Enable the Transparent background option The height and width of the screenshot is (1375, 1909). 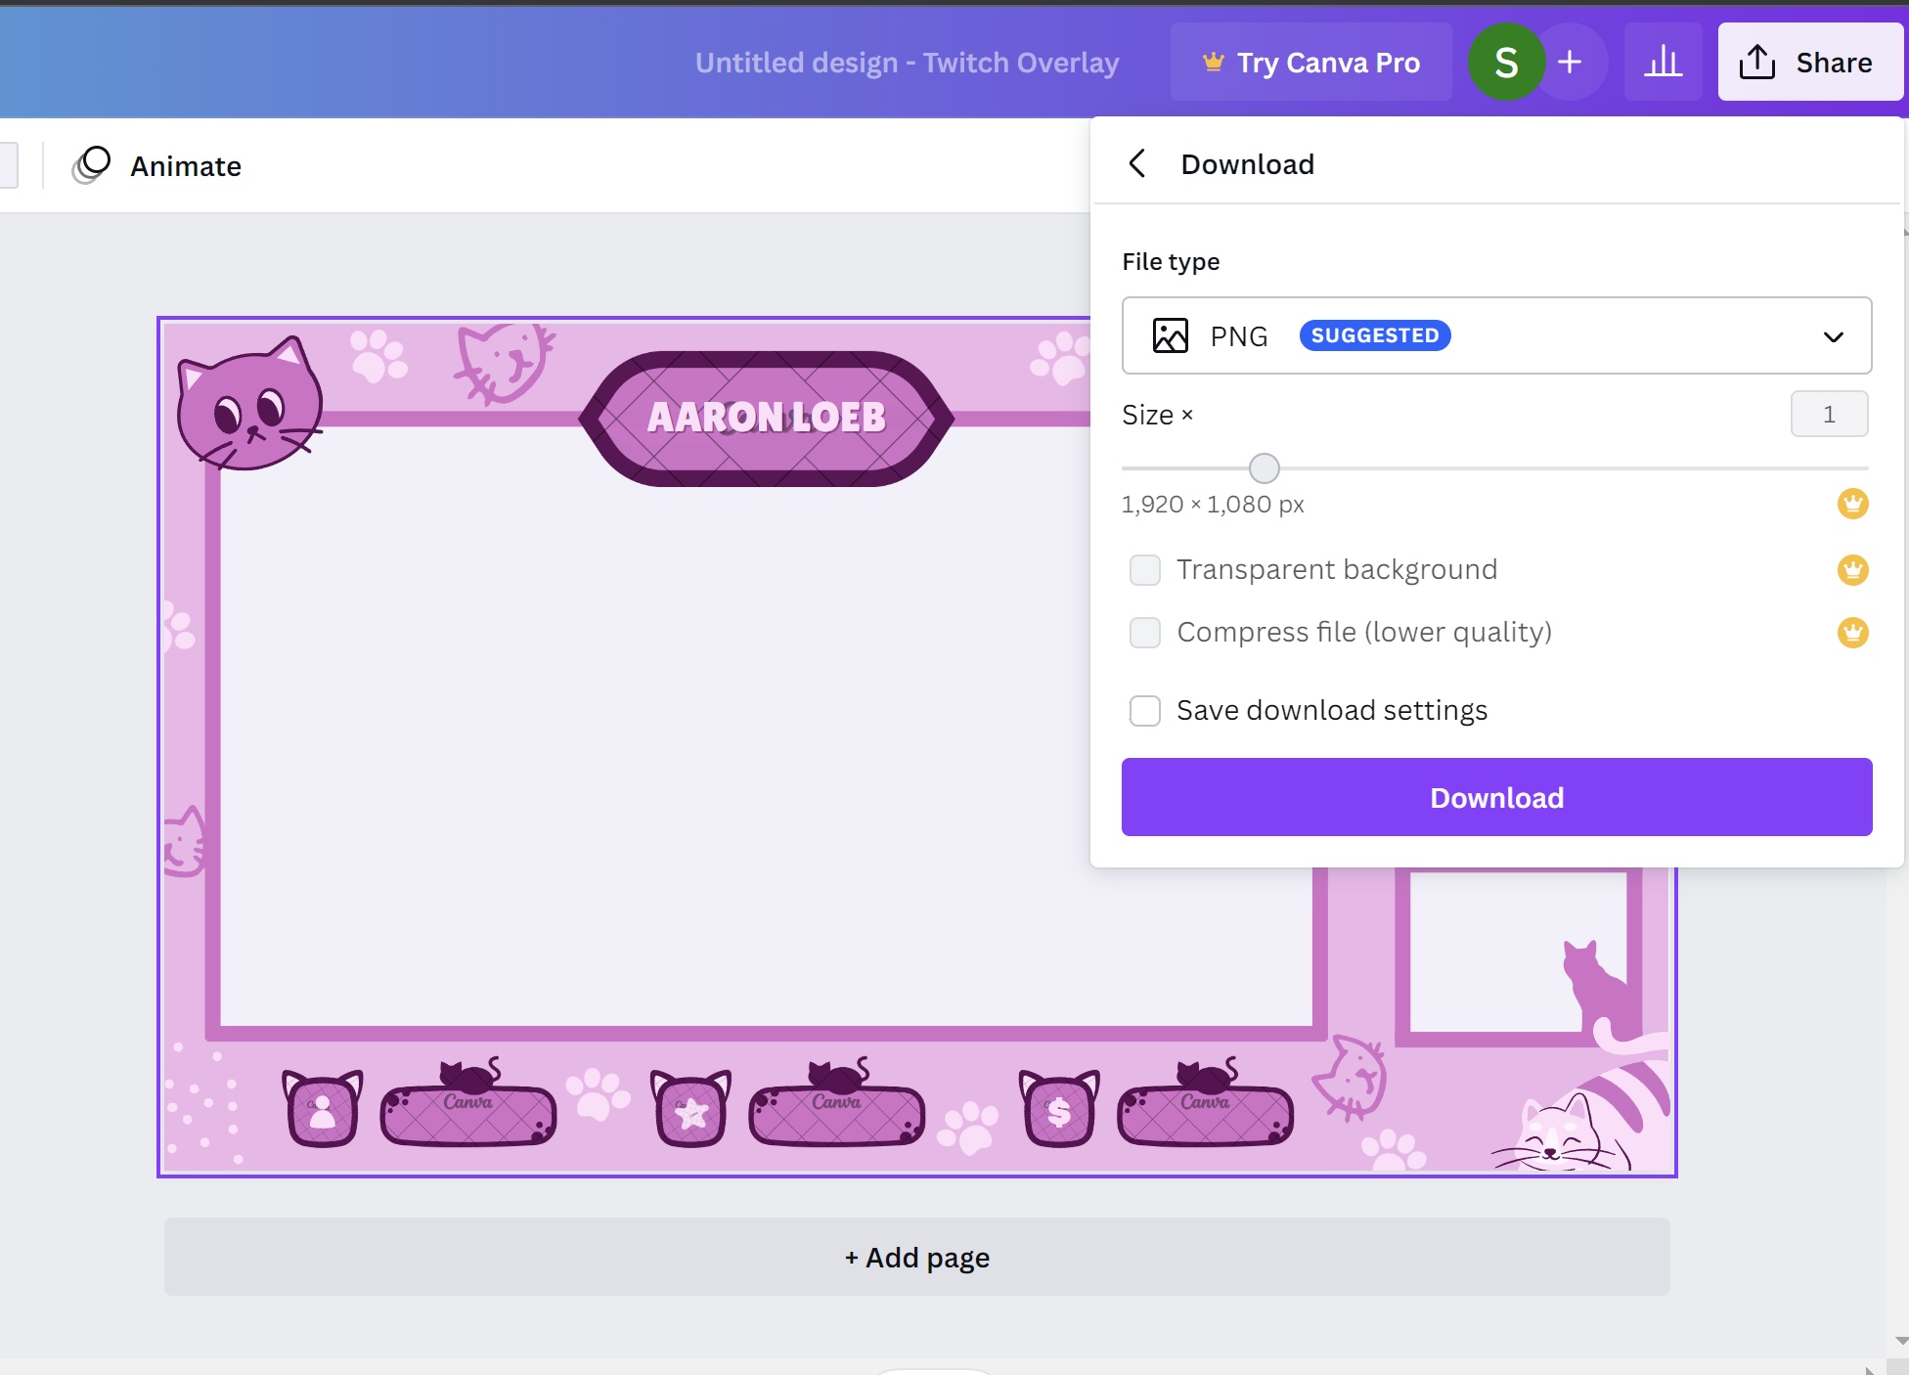click(1144, 569)
